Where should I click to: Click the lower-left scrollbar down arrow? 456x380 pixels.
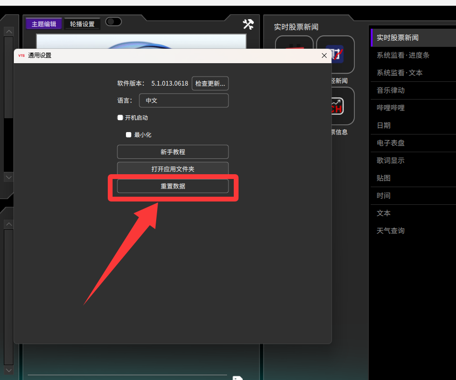(x=9, y=370)
